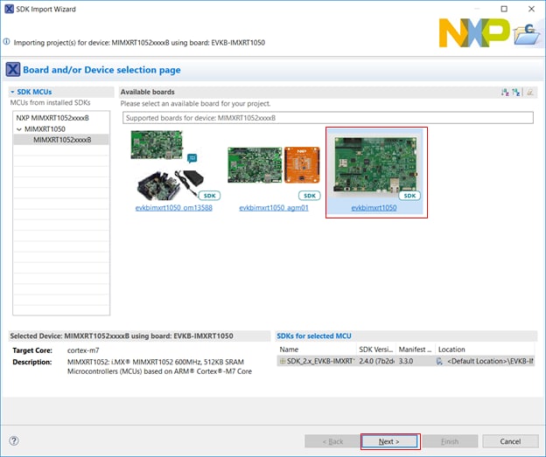Select NXP MIMXRT1052xxxxB tree entry
Image resolution: width=546 pixels, height=457 pixels.
[51, 118]
